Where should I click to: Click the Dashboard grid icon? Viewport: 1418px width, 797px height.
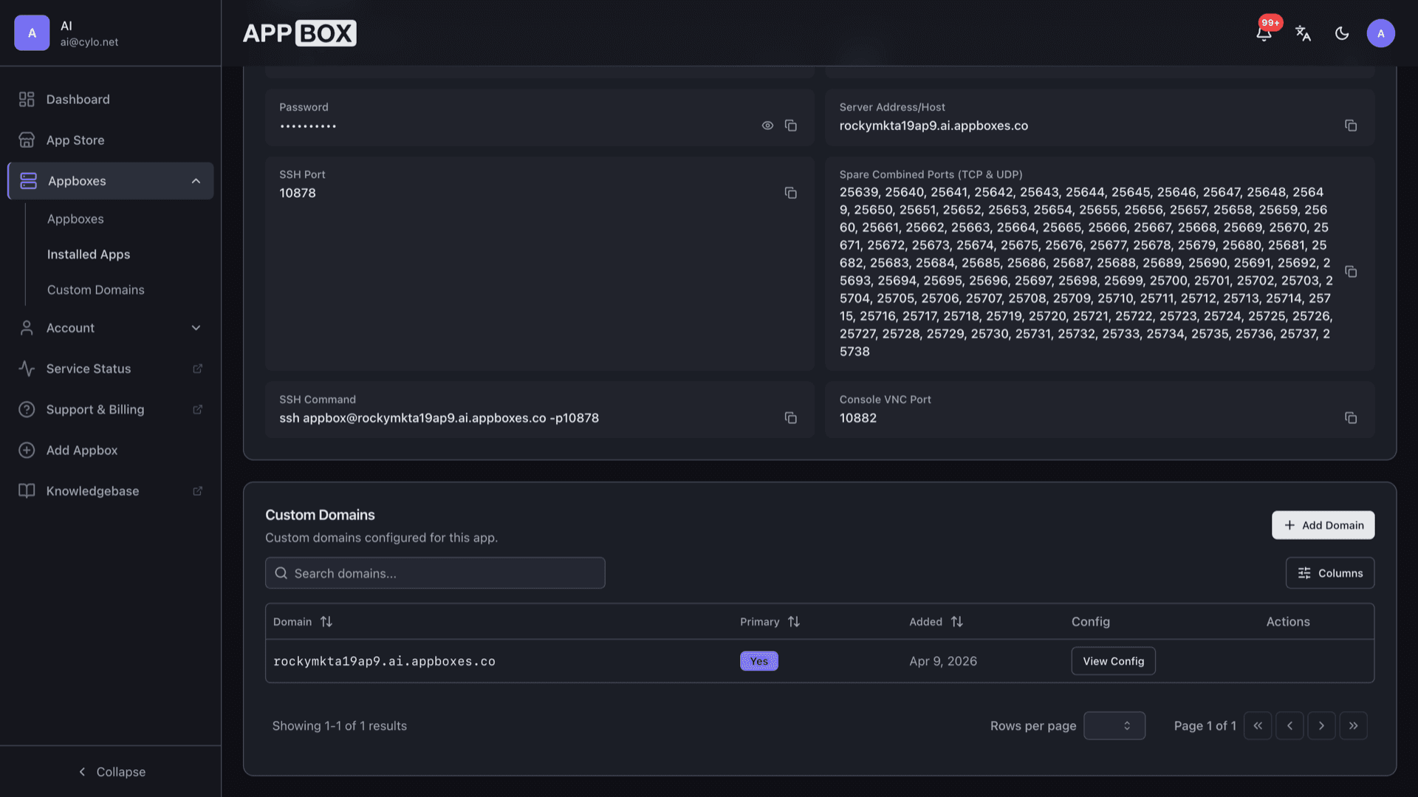pos(27,99)
